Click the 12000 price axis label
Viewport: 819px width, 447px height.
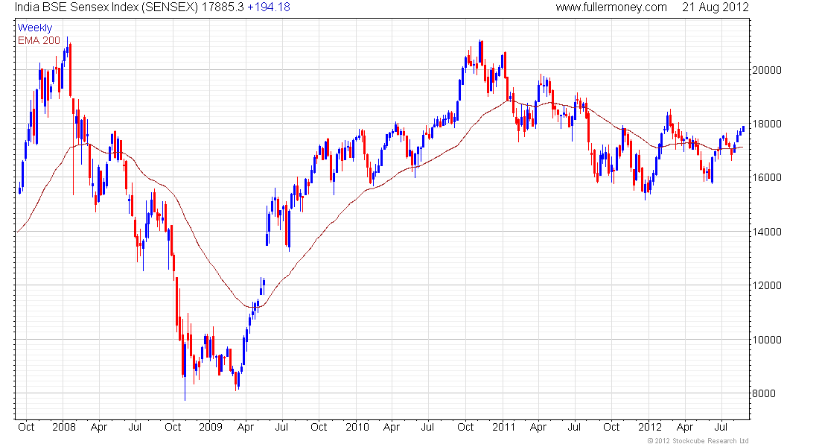pos(767,285)
